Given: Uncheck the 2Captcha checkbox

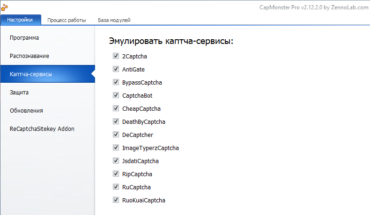Looking at the screenshot, I should pos(116,56).
